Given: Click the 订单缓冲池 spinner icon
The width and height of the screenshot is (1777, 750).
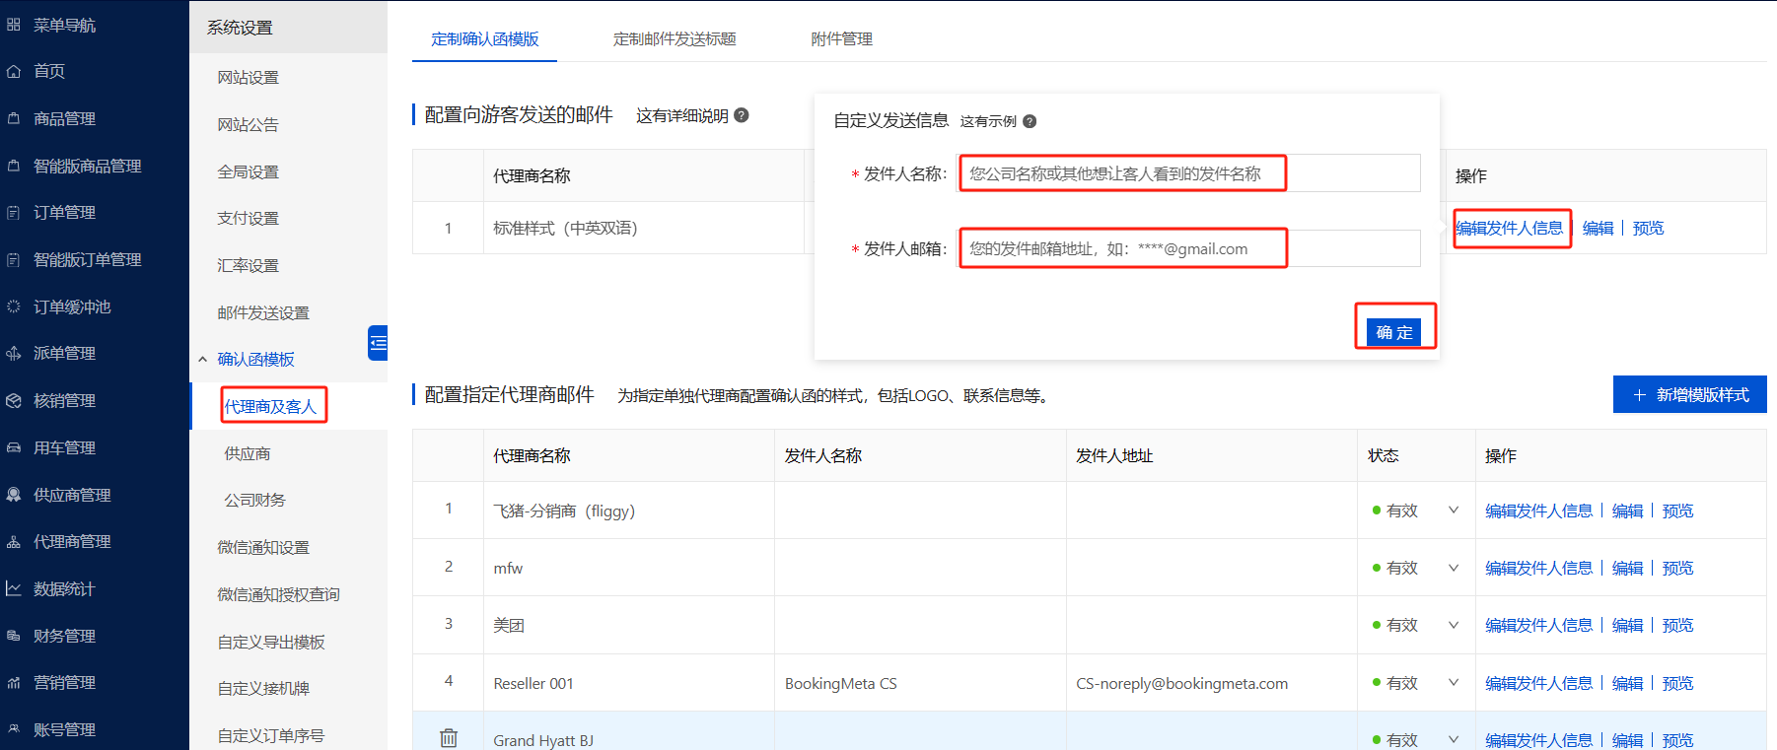Looking at the screenshot, I should tap(14, 307).
